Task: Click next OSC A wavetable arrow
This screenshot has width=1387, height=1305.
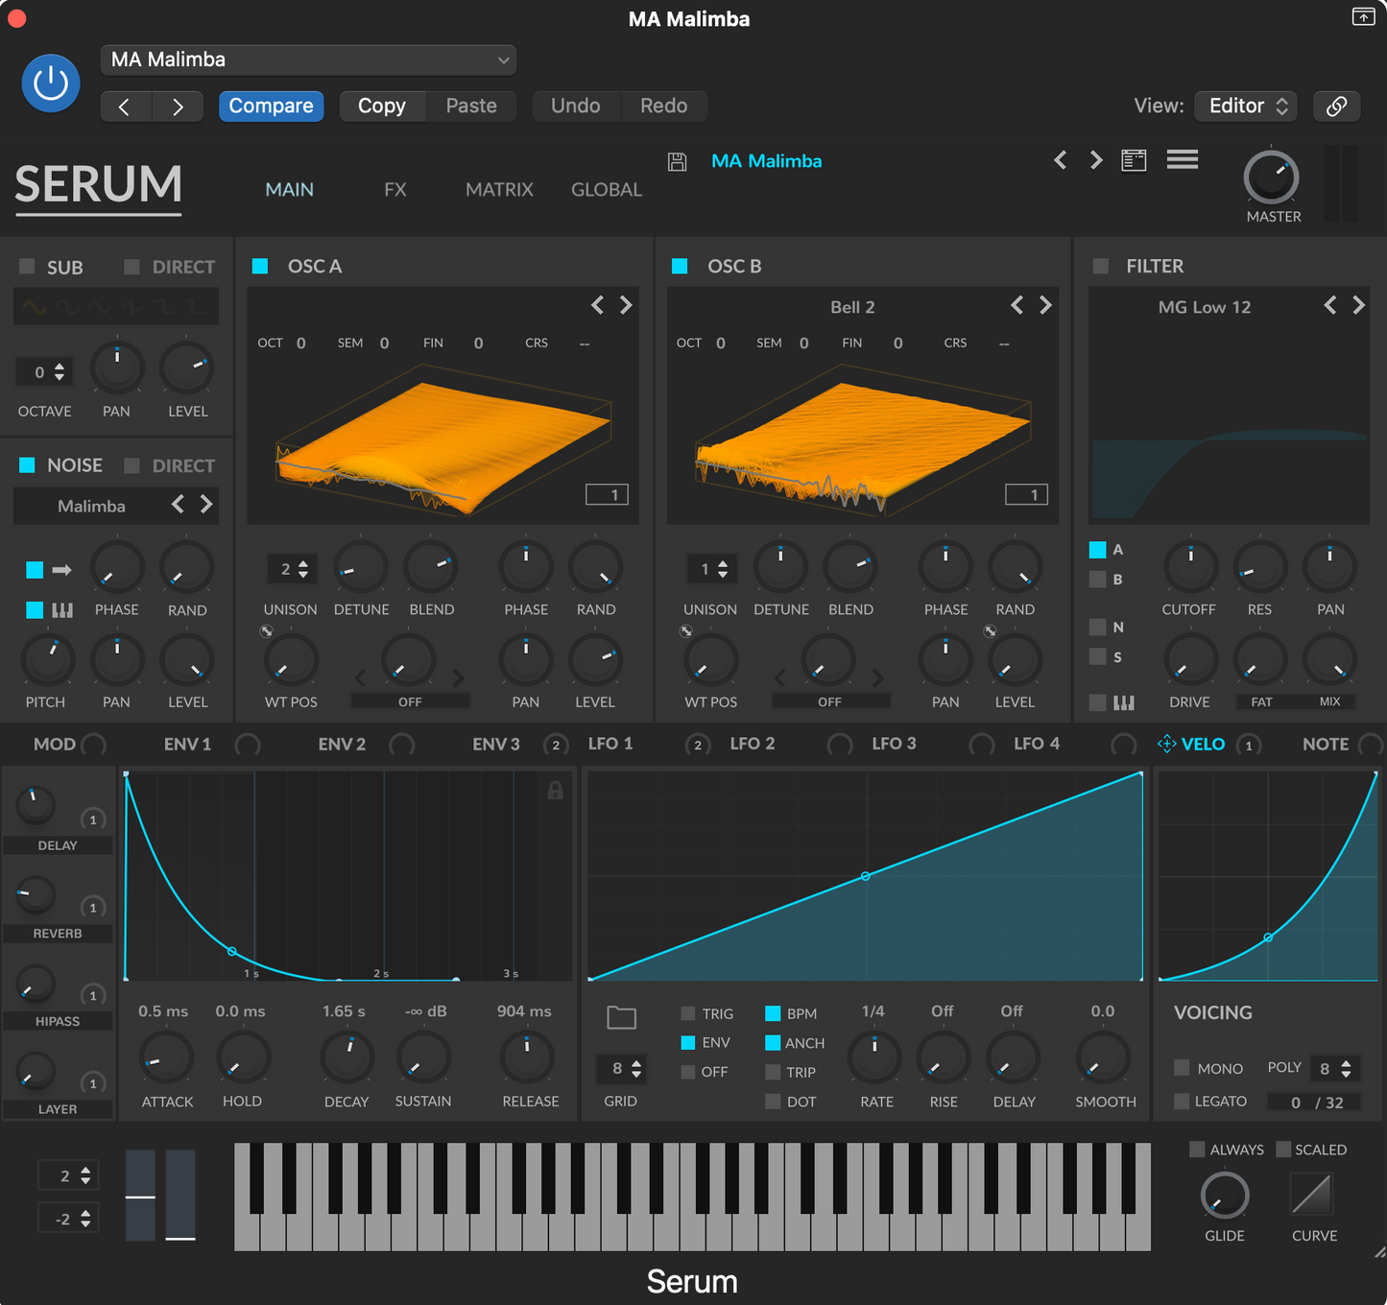Action: point(626,305)
